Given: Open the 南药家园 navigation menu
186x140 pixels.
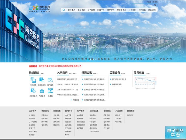Looking at the screenshot, I should pyautogui.click(x=152, y=10).
